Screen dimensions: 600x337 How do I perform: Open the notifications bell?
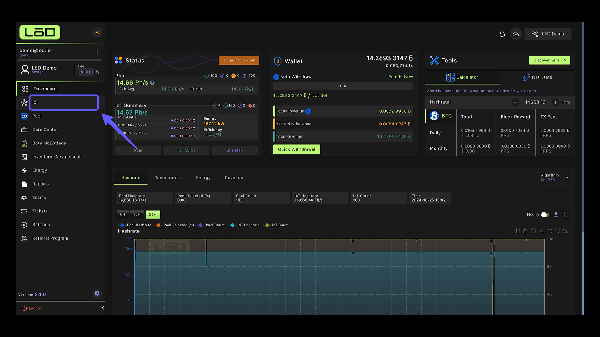pyautogui.click(x=502, y=34)
